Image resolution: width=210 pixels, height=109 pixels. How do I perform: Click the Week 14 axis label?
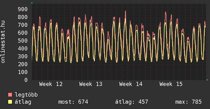[131, 84]
